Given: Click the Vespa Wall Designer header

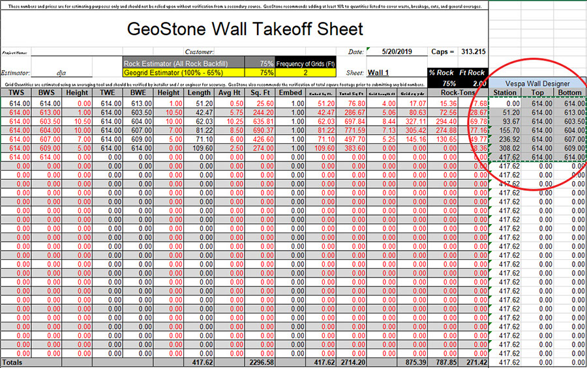Looking at the screenshot, I should pos(539,83).
